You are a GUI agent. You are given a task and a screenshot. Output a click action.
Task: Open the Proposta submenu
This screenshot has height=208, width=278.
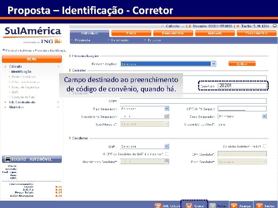coord(82,40)
